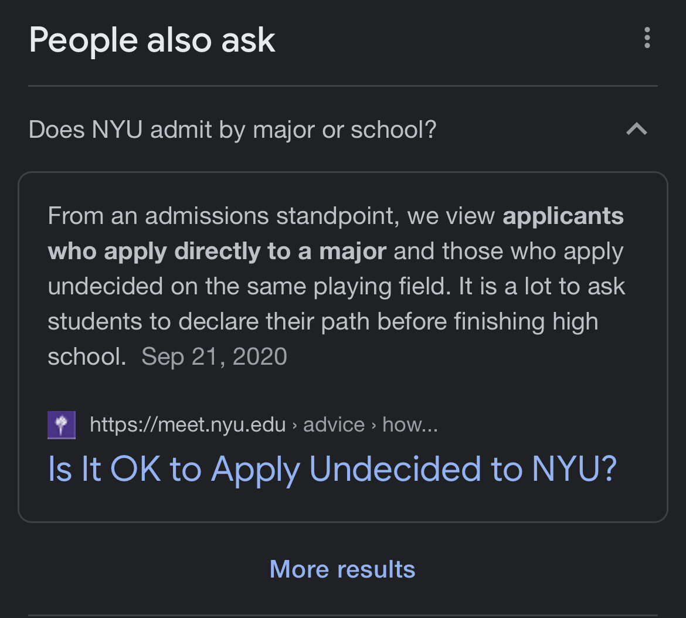Click the word 'school.' ending the snippet
The width and height of the screenshot is (686, 618).
(x=87, y=356)
